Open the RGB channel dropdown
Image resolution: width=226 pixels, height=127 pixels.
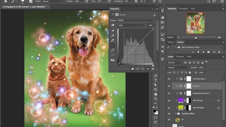[131, 25]
